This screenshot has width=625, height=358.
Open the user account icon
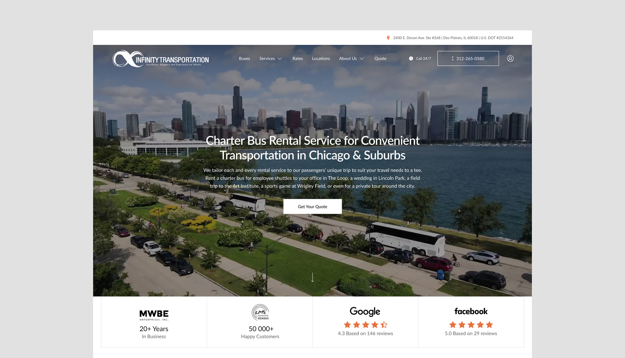pos(510,59)
